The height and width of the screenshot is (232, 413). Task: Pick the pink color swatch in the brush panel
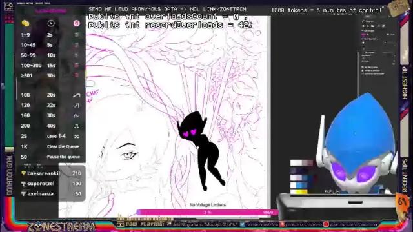click(364, 34)
